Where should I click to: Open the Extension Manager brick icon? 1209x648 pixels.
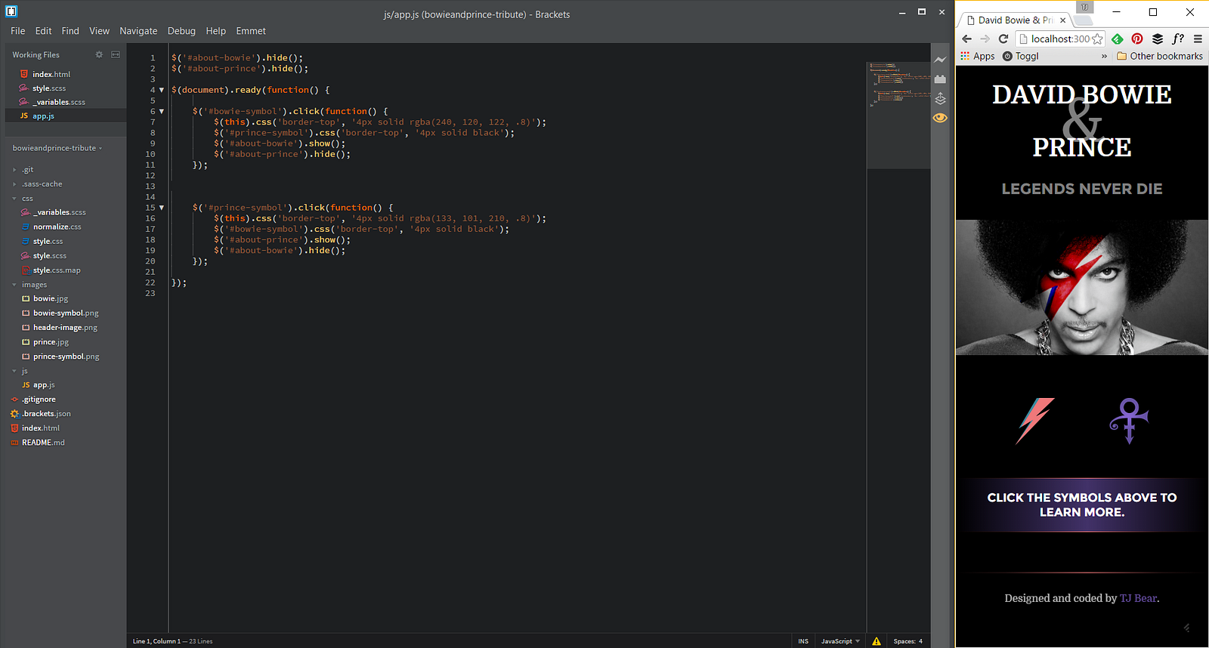(940, 79)
